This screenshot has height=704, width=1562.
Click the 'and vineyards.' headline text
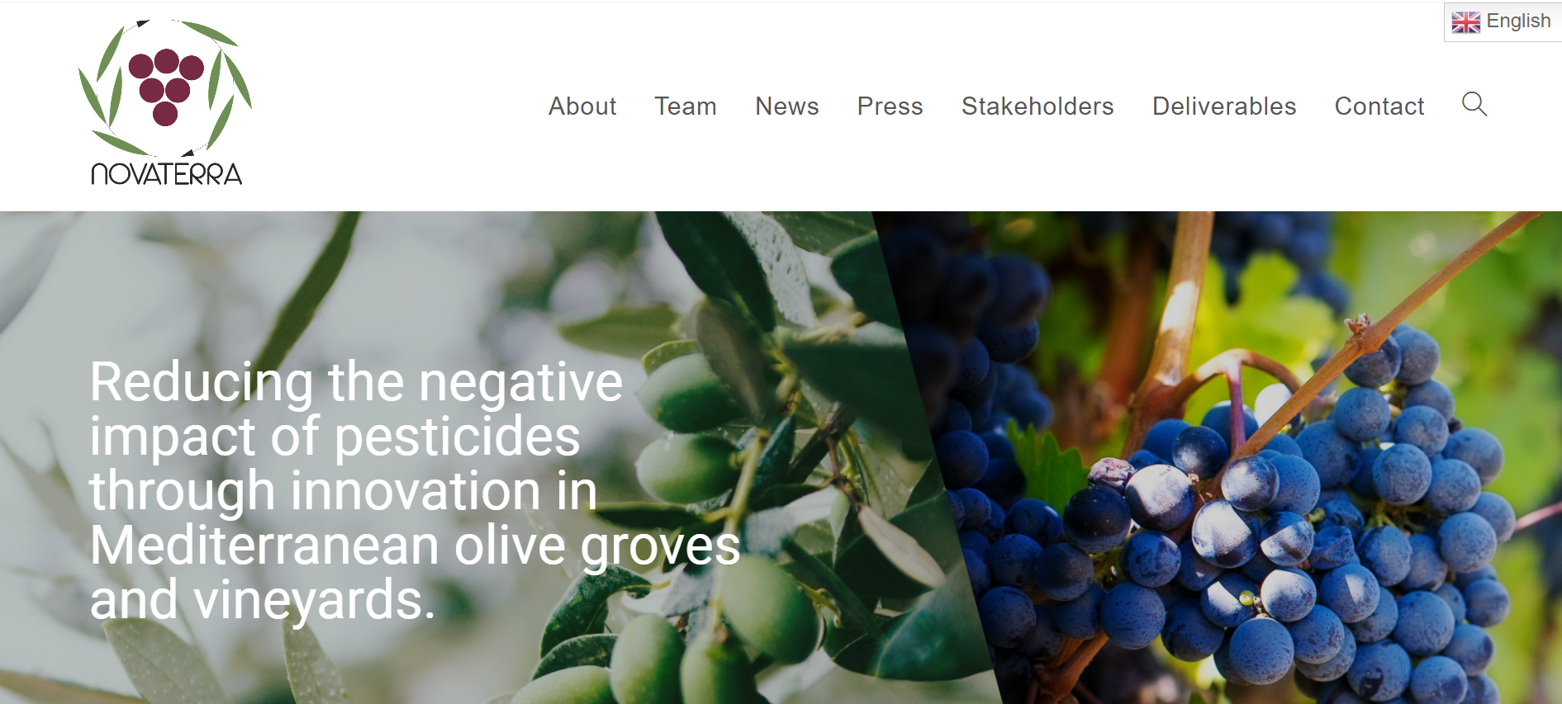click(x=262, y=600)
